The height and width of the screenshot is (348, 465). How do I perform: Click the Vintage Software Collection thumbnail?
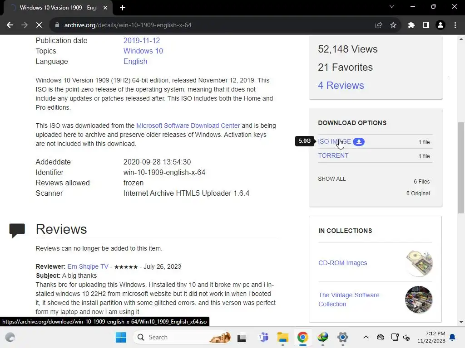coord(419,300)
